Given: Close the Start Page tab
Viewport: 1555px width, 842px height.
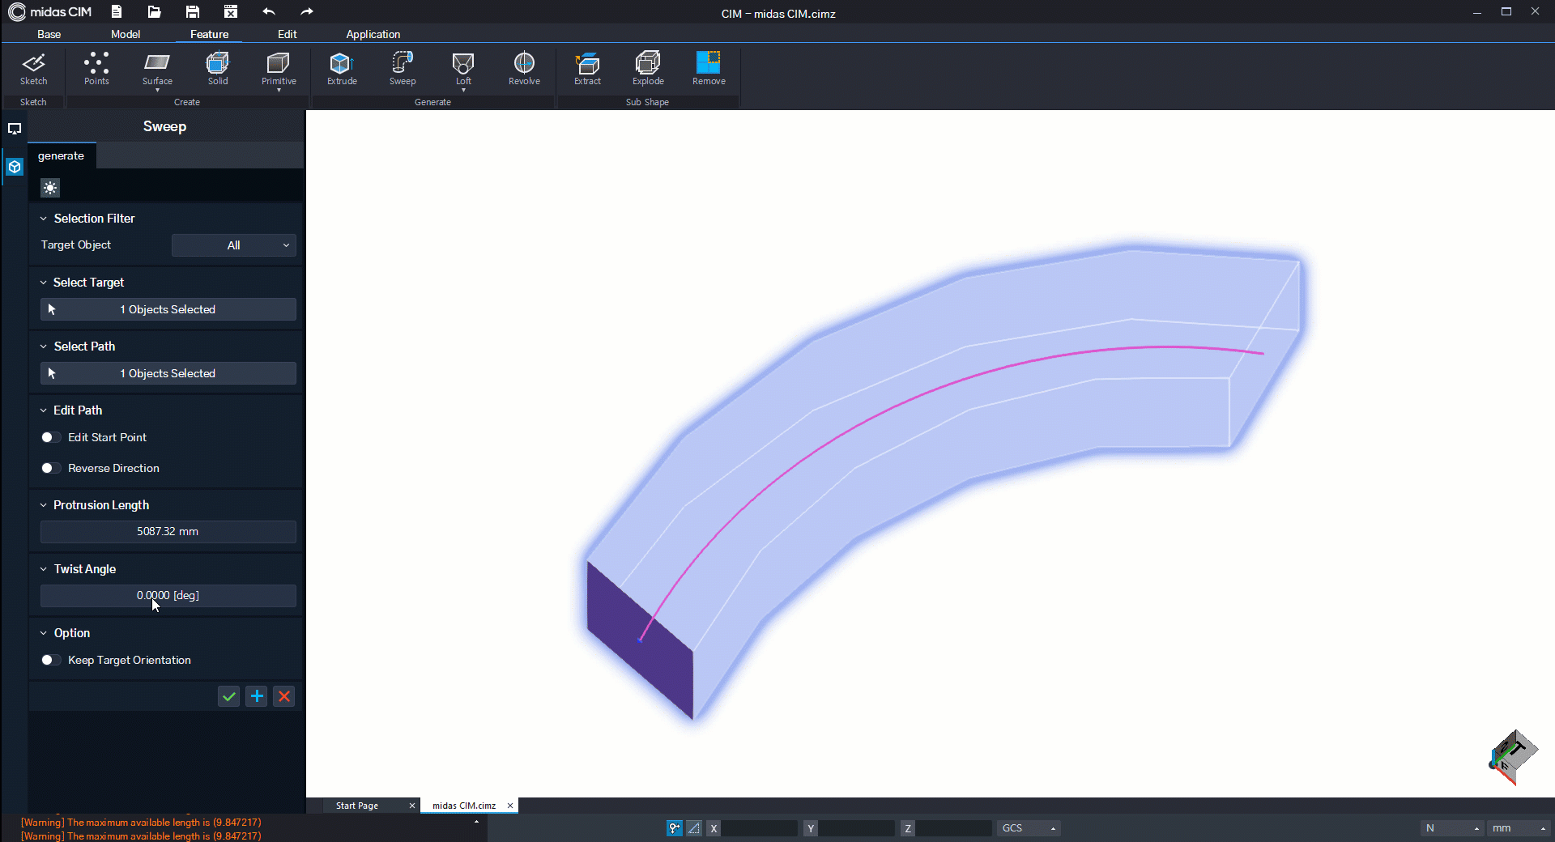Looking at the screenshot, I should 412,806.
